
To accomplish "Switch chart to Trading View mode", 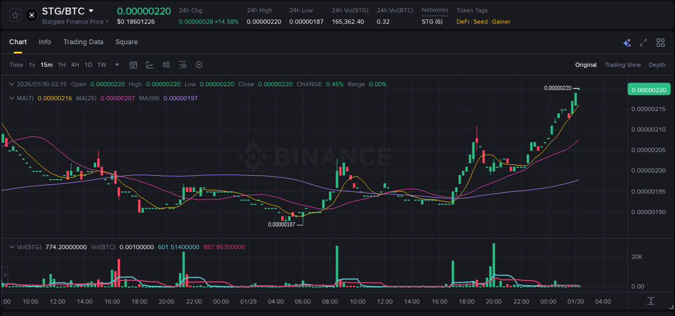I will 623,65.
